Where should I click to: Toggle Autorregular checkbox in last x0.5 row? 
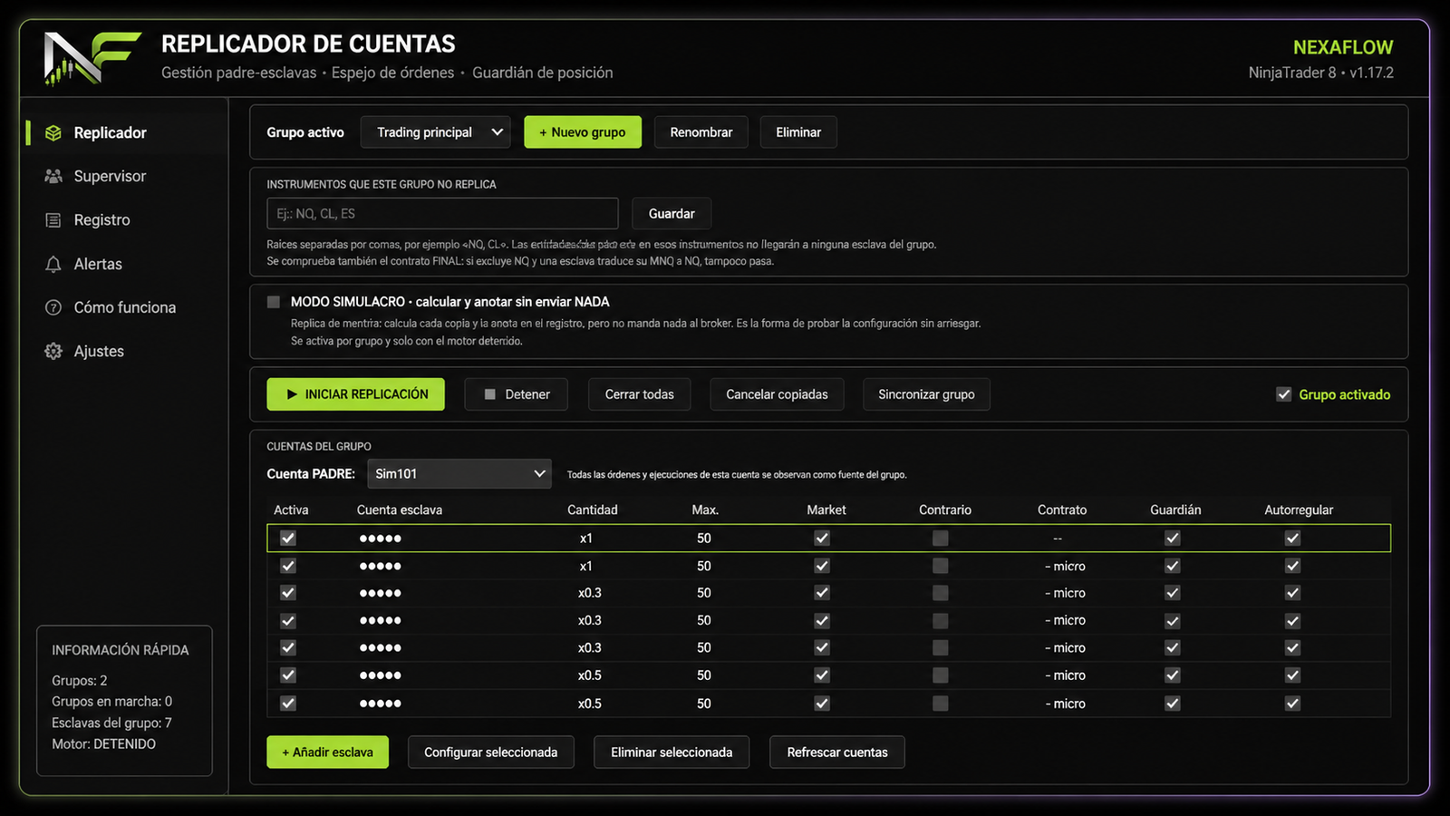pos(1293,703)
